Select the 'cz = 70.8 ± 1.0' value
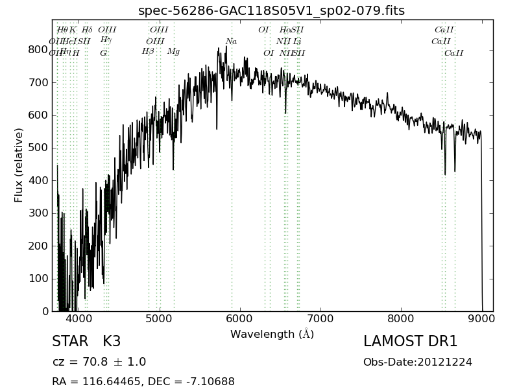This screenshot has width=519, height=389. [99, 362]
